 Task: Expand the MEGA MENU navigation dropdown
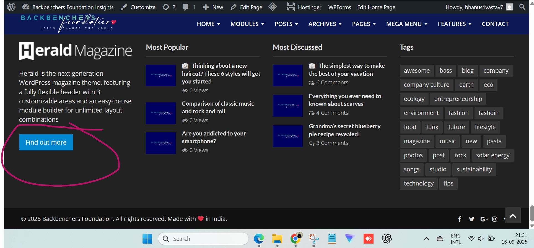coord(407,24)
